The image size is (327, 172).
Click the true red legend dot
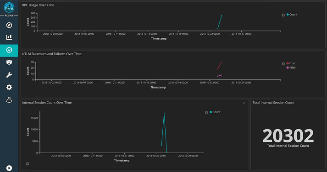pos(288,63)
